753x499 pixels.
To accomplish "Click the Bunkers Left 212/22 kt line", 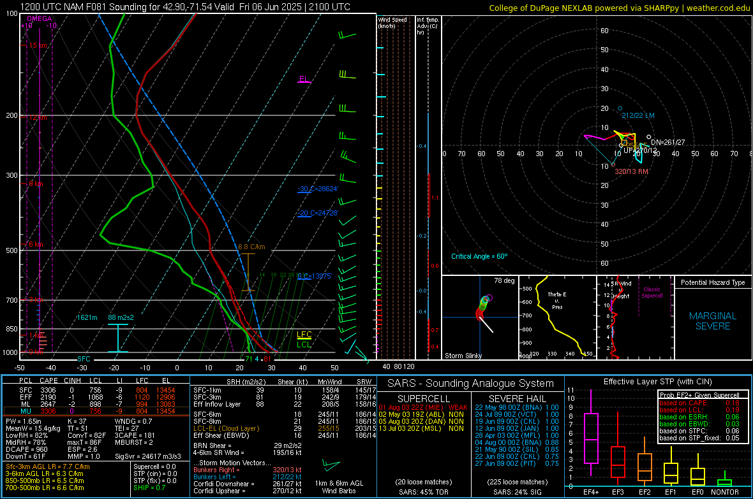I will 248,477.
